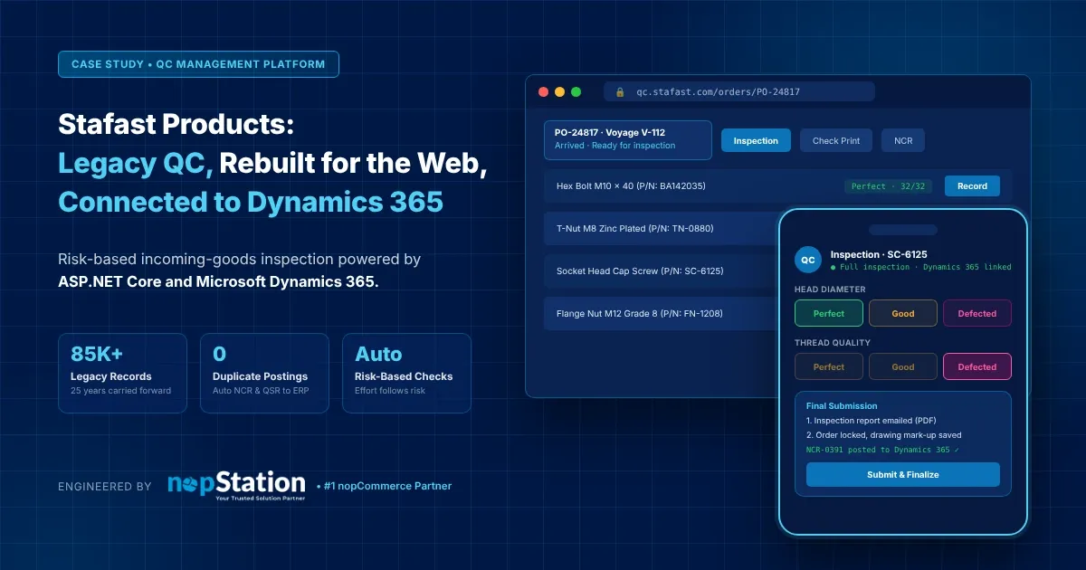This screenshot has width=1086, height=570.
Task: Select the T-Nut M8 Zinc Plated row
Action: [662, 228]
